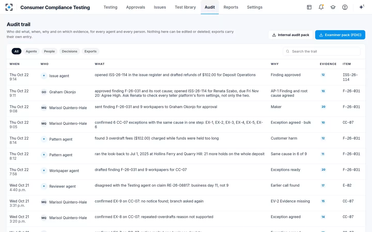
Task: Open evidence badge 17 for claim RE-26-08817
Action: click(323, 186)
